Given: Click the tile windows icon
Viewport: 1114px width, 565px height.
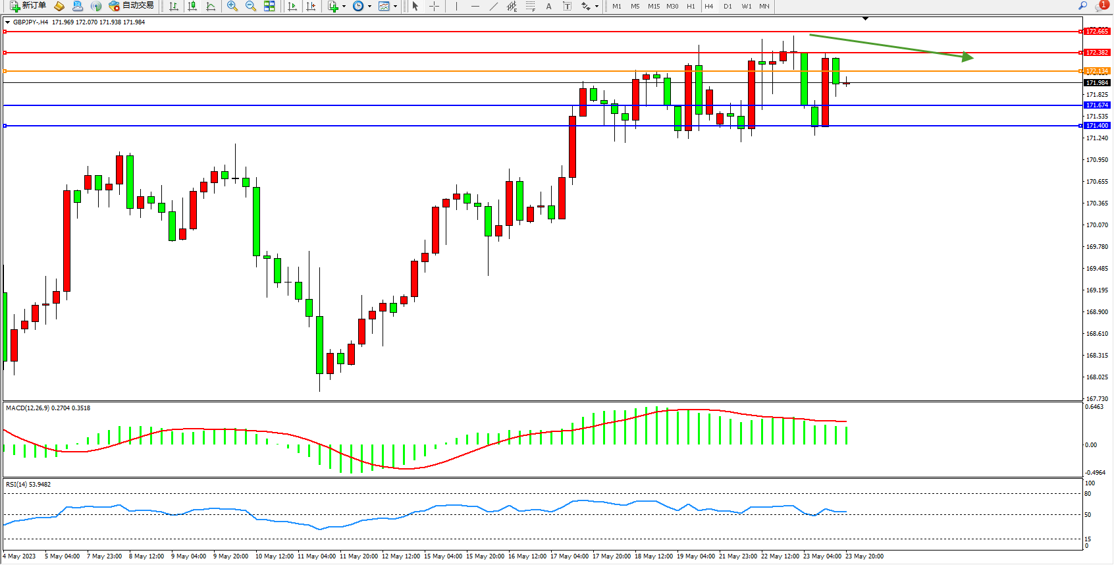Looking at the screenshot, I should [269, 6].
